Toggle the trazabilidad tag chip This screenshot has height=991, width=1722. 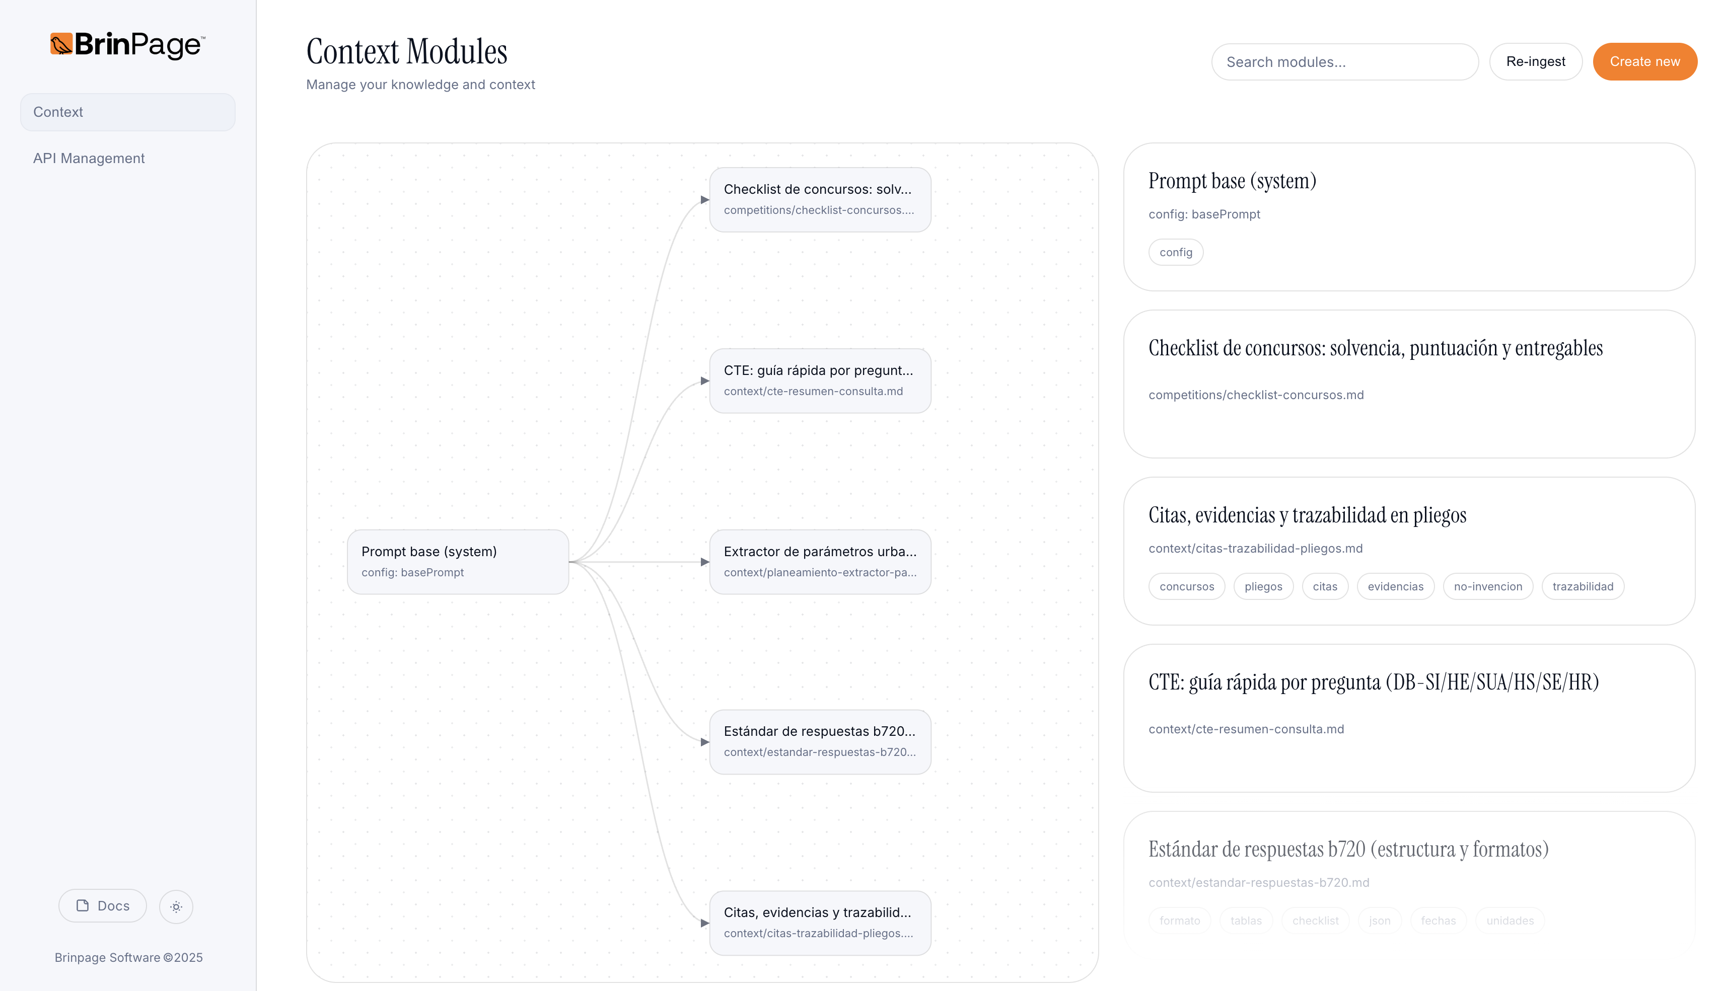pyautogui.click(x=1583, y=586)
